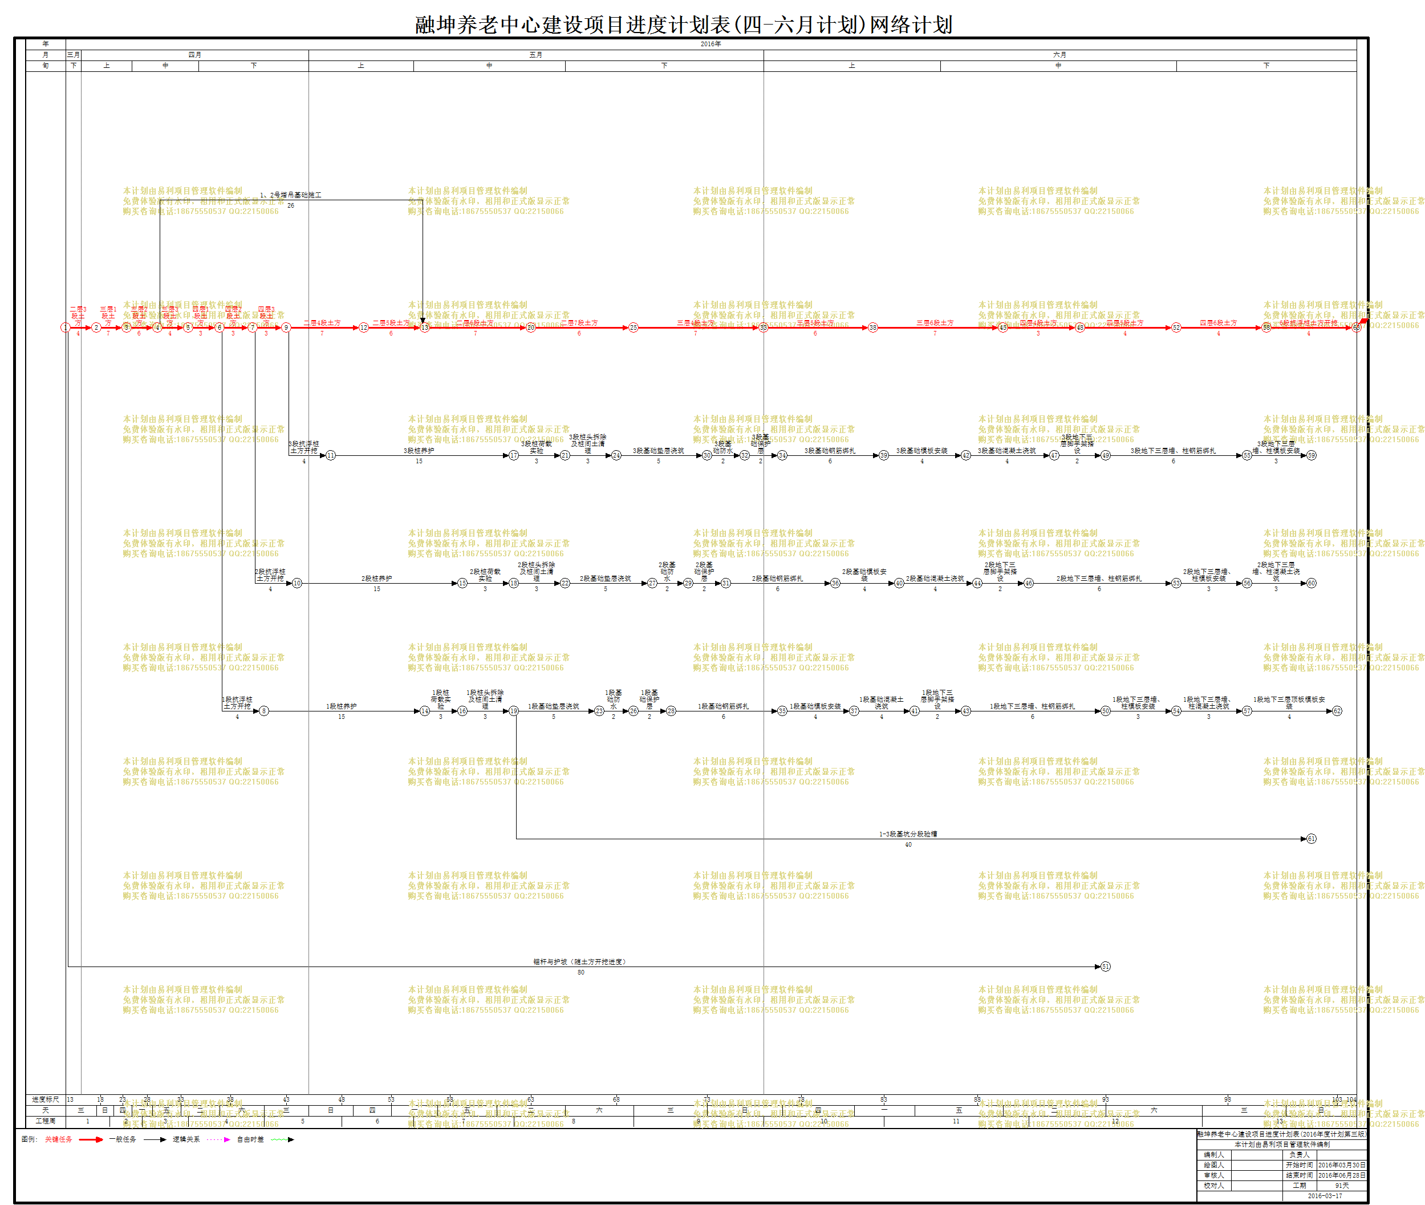Click the date stamp 2016-03-17

point(1325,1196)
